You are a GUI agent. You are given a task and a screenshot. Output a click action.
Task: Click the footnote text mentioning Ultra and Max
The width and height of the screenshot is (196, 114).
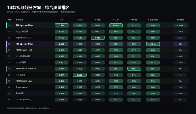point(28,108)
